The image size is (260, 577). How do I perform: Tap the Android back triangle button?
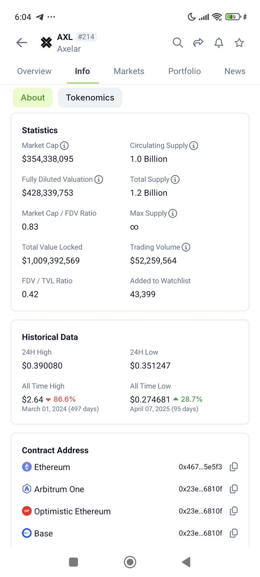pyautogui.click(x=186, y=562)
